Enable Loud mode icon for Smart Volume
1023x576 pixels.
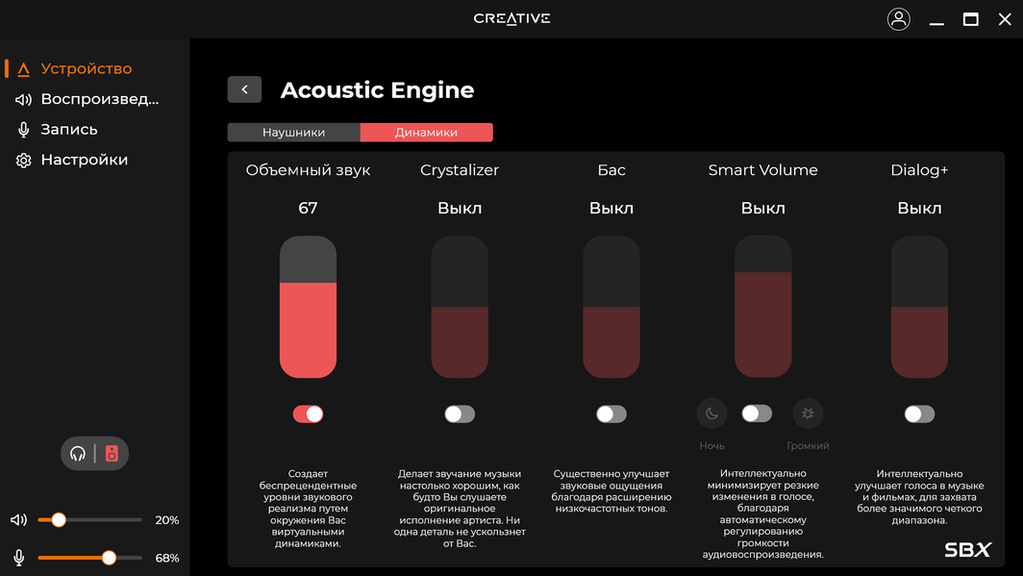click(808, 413)
